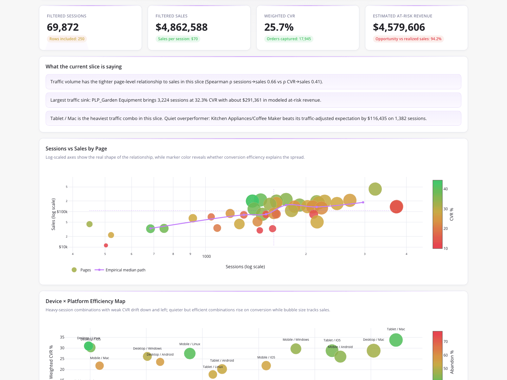Click the Abandon % color scale bar
Image resolution: width=507 pixels, height=380 pixels.
(x=438, y=355)
